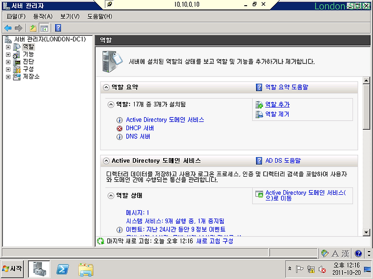Collapse the Active Directory 도메인 서비스 section
373x279 pixels.
click(x=106, y=161)
